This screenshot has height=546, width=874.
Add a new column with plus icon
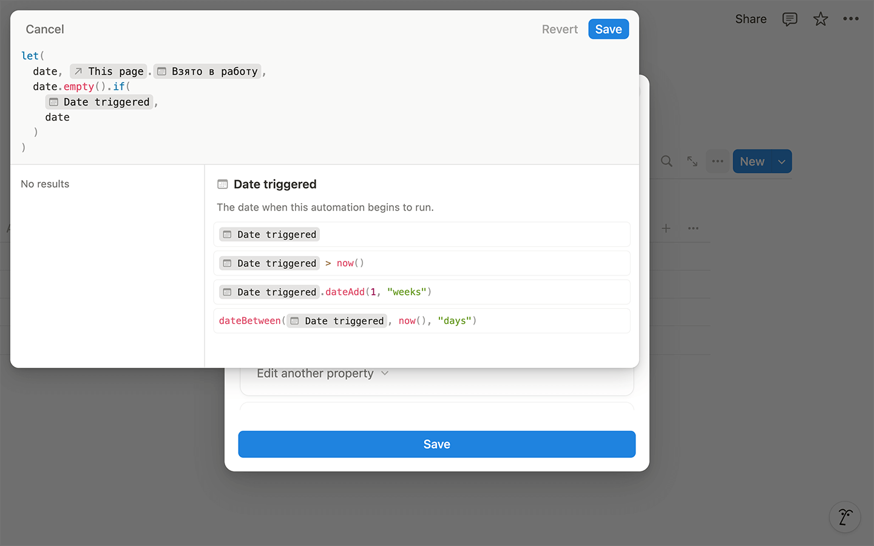tap(666, 228)
